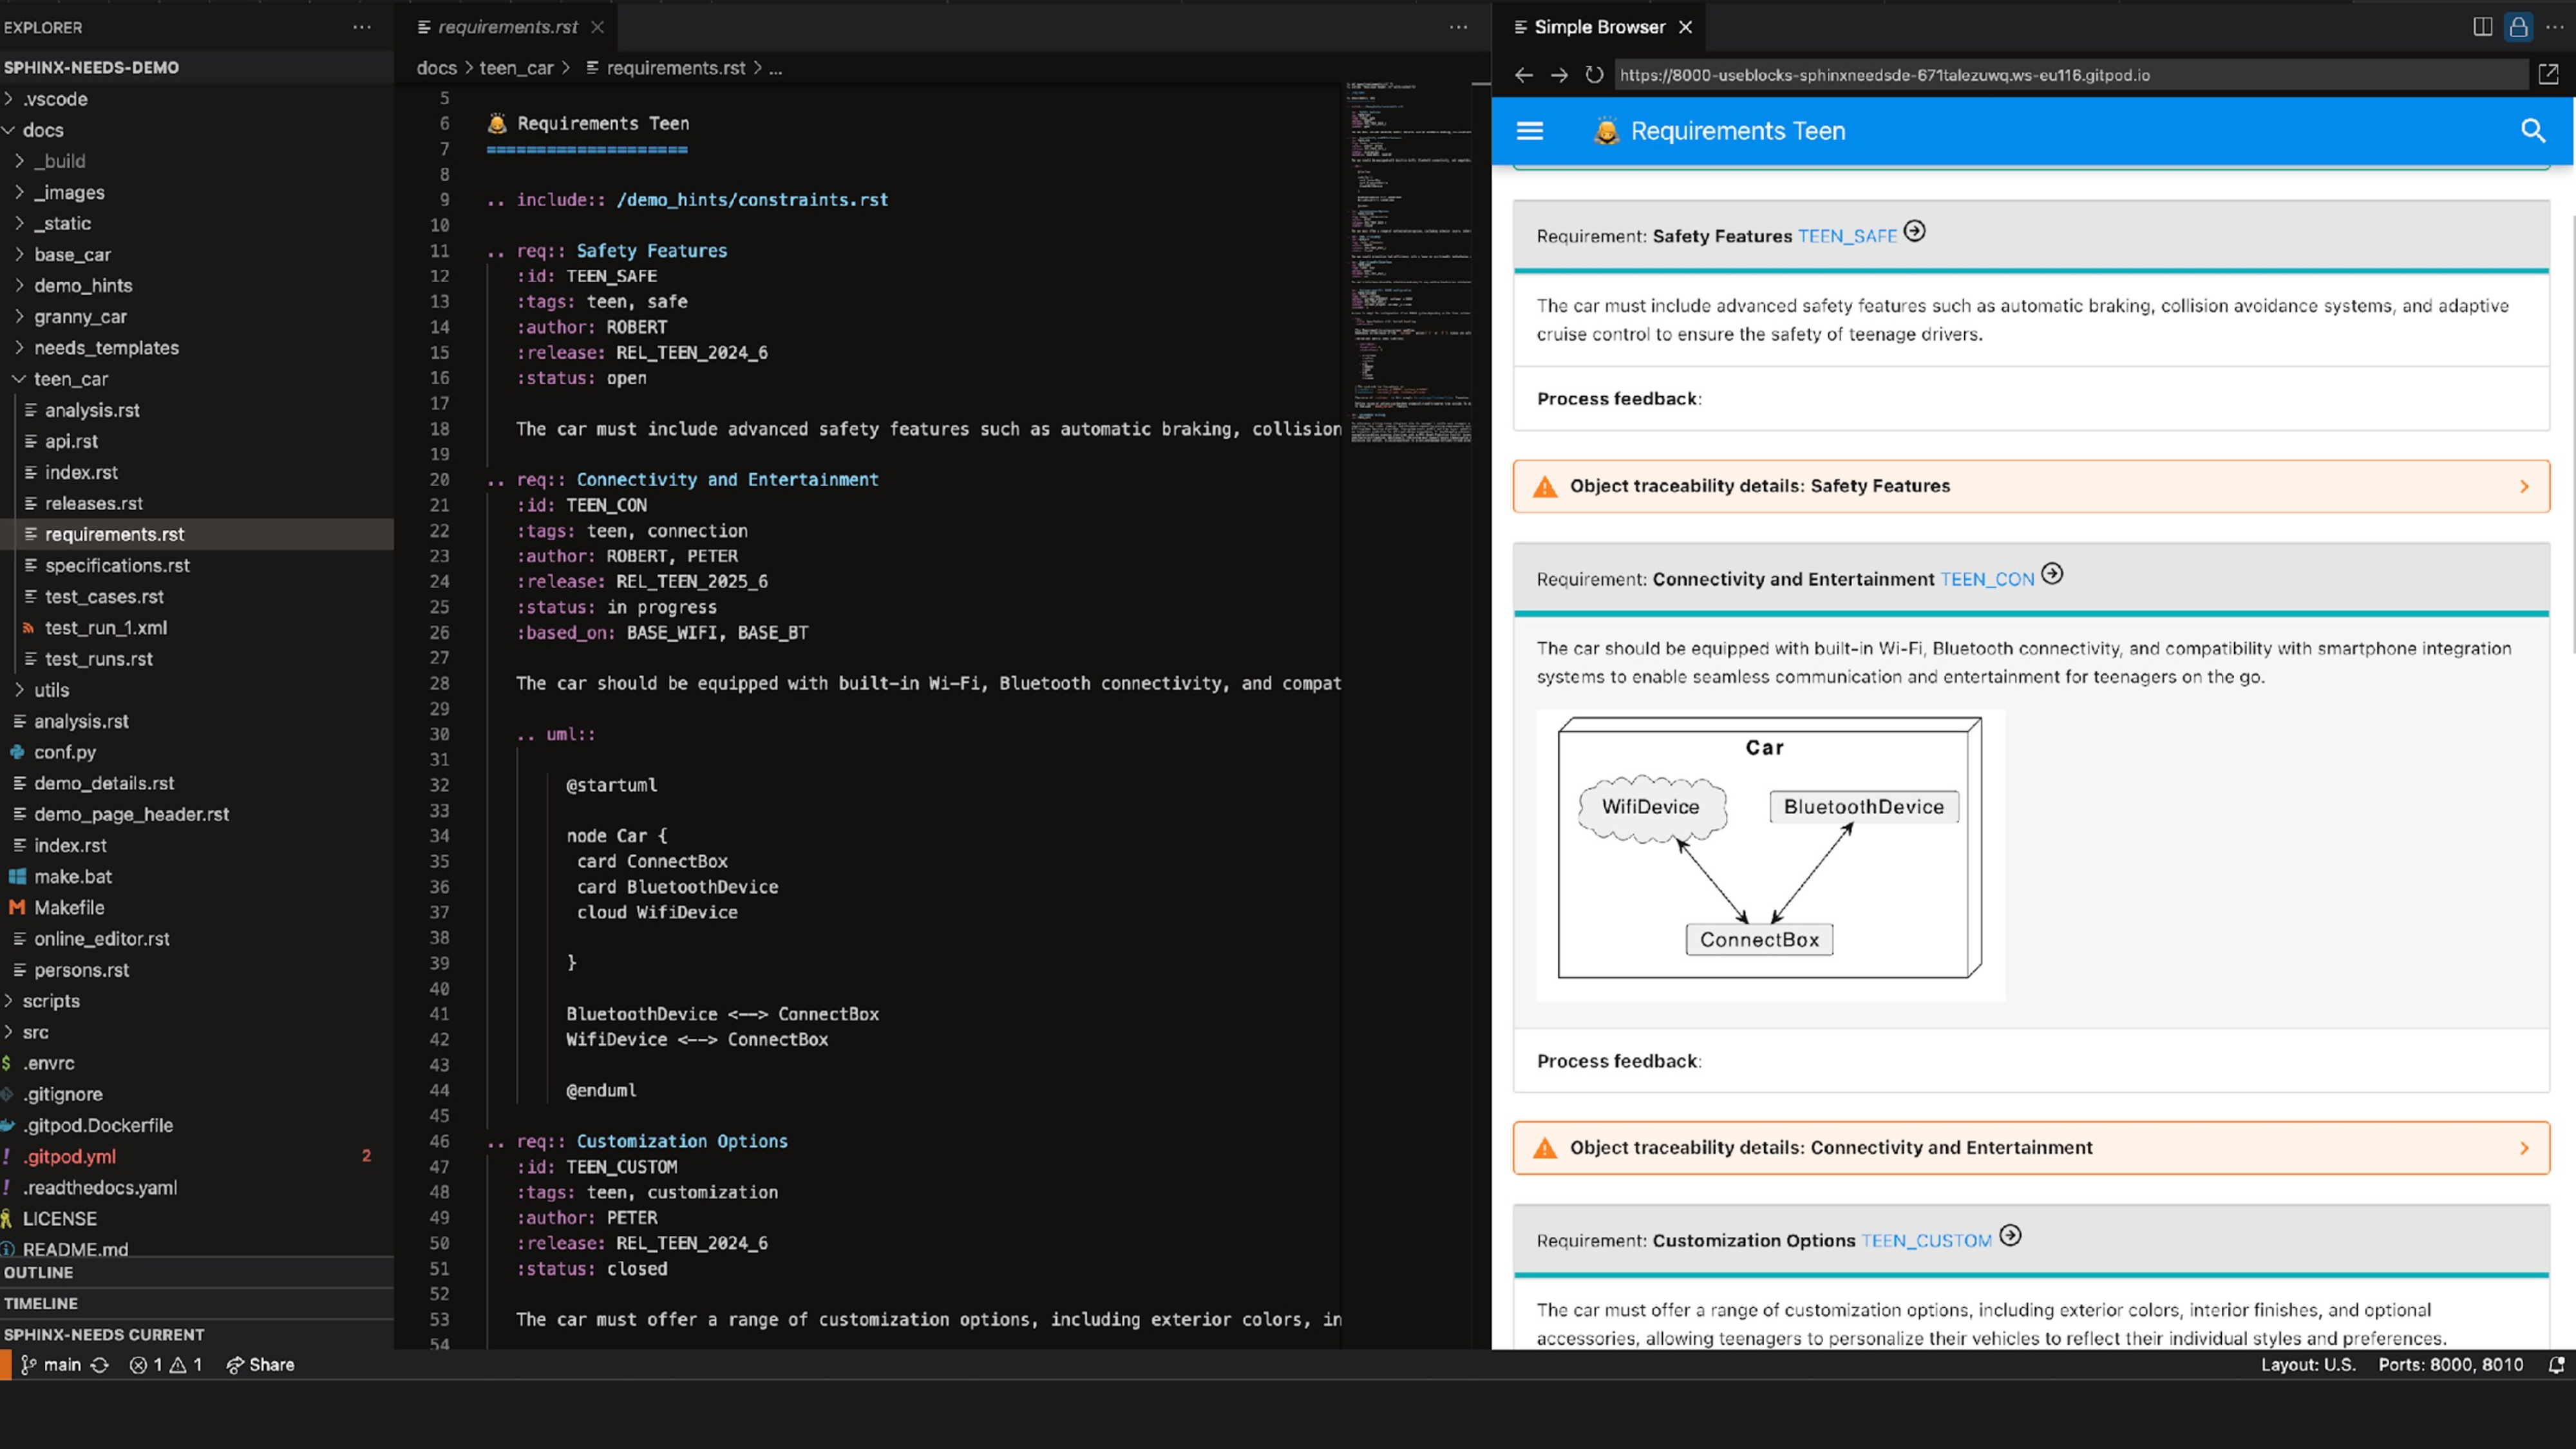The image size is (2576, 1449).
Task: Open the hamburger navigation menu icon
Action: pyautogui.click(x=1530, y=131)
